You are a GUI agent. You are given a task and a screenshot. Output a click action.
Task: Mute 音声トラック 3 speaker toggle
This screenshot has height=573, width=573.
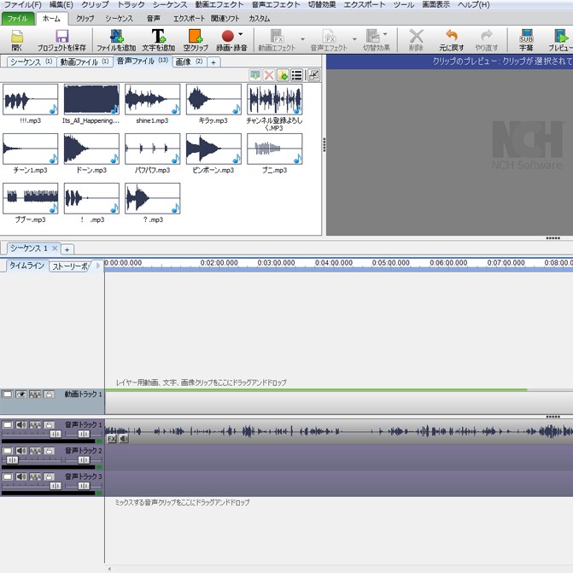click(x=21, y=477)
